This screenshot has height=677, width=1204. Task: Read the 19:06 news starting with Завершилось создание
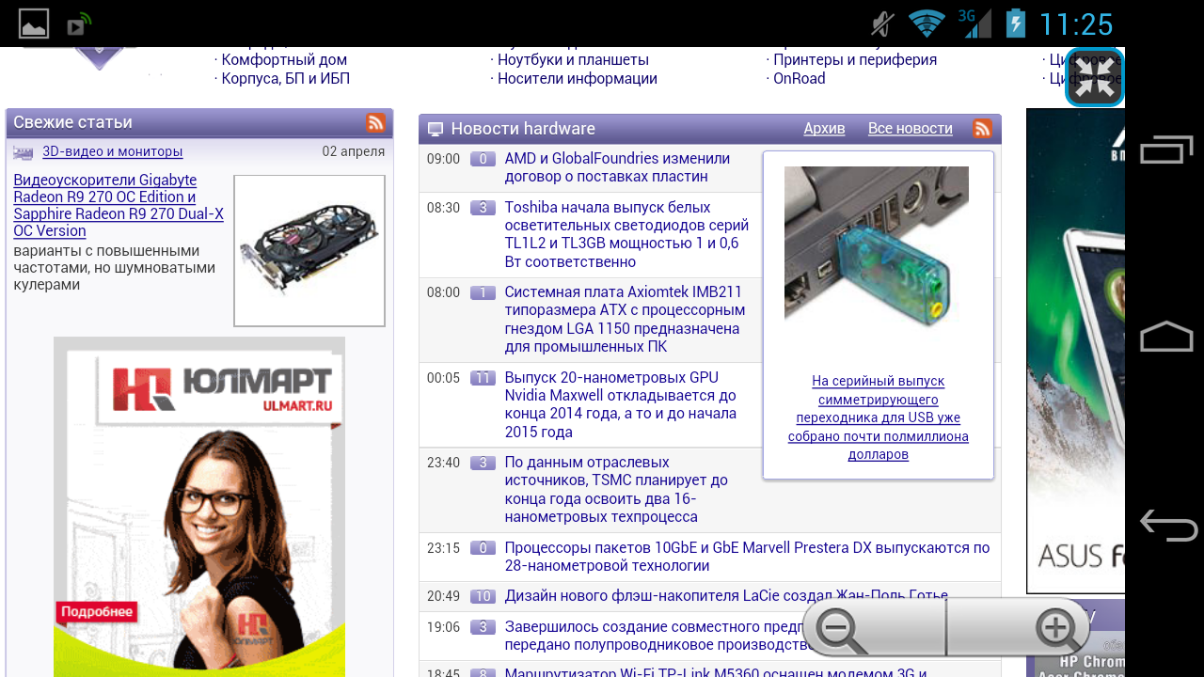coord(654,636)
